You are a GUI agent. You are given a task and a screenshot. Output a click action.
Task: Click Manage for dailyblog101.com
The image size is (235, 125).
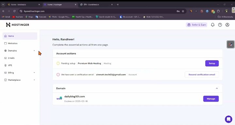(x=211, y=99)
